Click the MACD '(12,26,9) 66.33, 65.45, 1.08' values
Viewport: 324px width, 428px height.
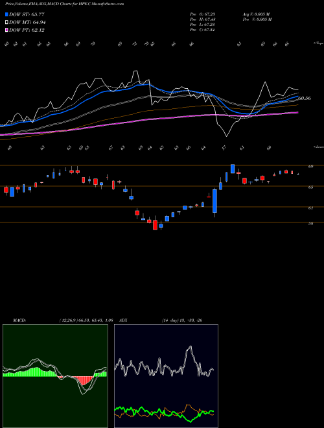(86, 320)
